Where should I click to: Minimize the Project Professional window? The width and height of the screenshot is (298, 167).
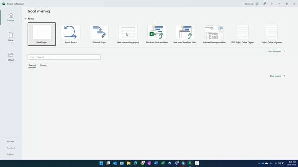pyautogui.click(x=279, y=4)
